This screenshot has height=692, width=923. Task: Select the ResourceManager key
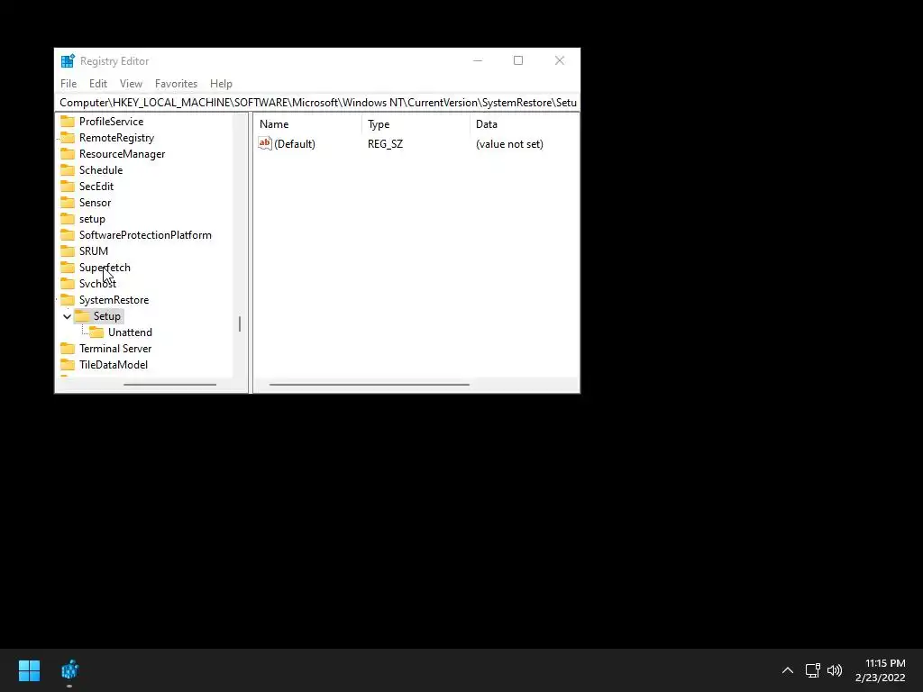(122, 153)
